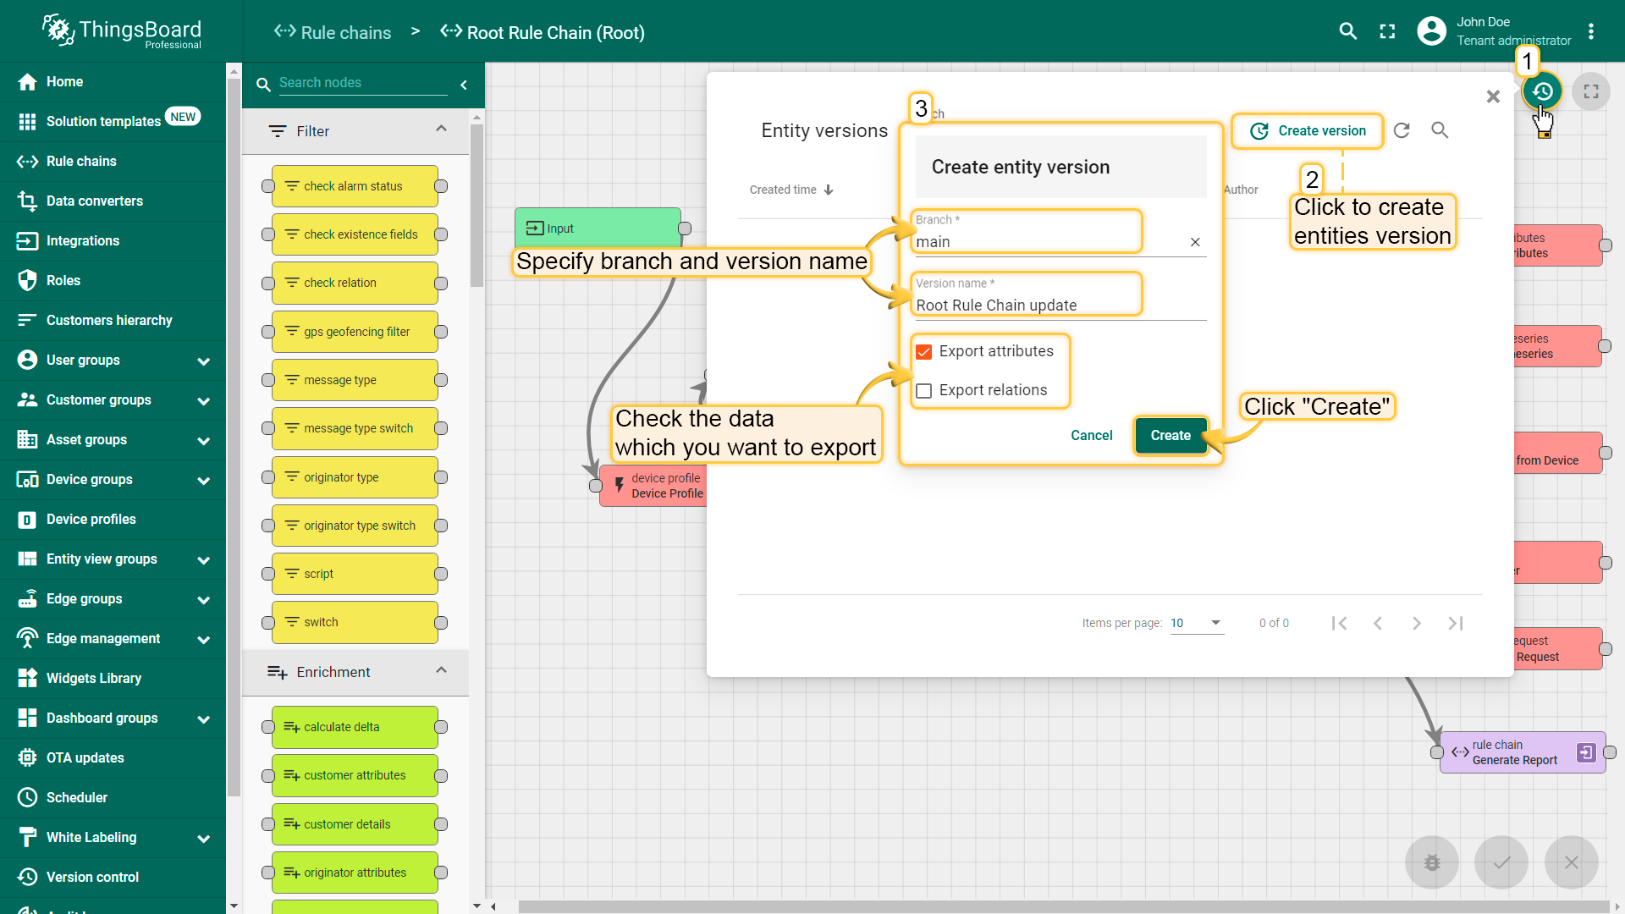Open Widgets Library in the sidebar
Screen dimensions: 1625x914
click(x=113, y=678)
